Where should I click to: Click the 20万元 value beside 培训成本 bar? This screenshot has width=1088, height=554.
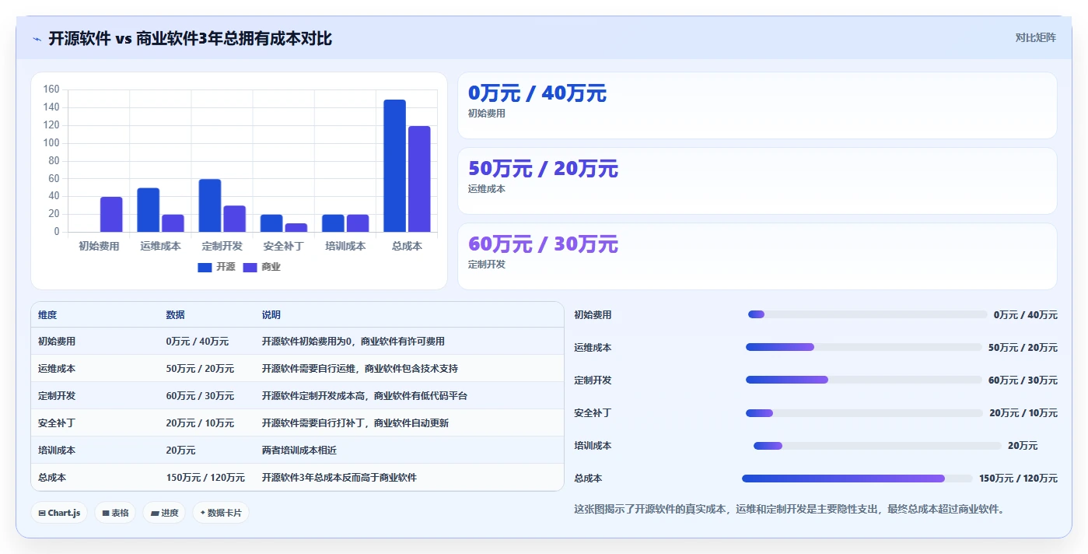1023,446
